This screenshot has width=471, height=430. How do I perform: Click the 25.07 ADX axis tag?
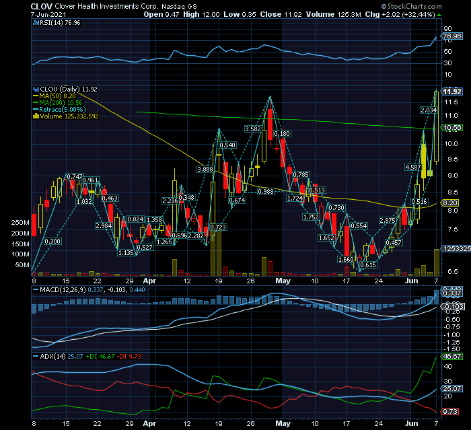(x=452, y=389)
